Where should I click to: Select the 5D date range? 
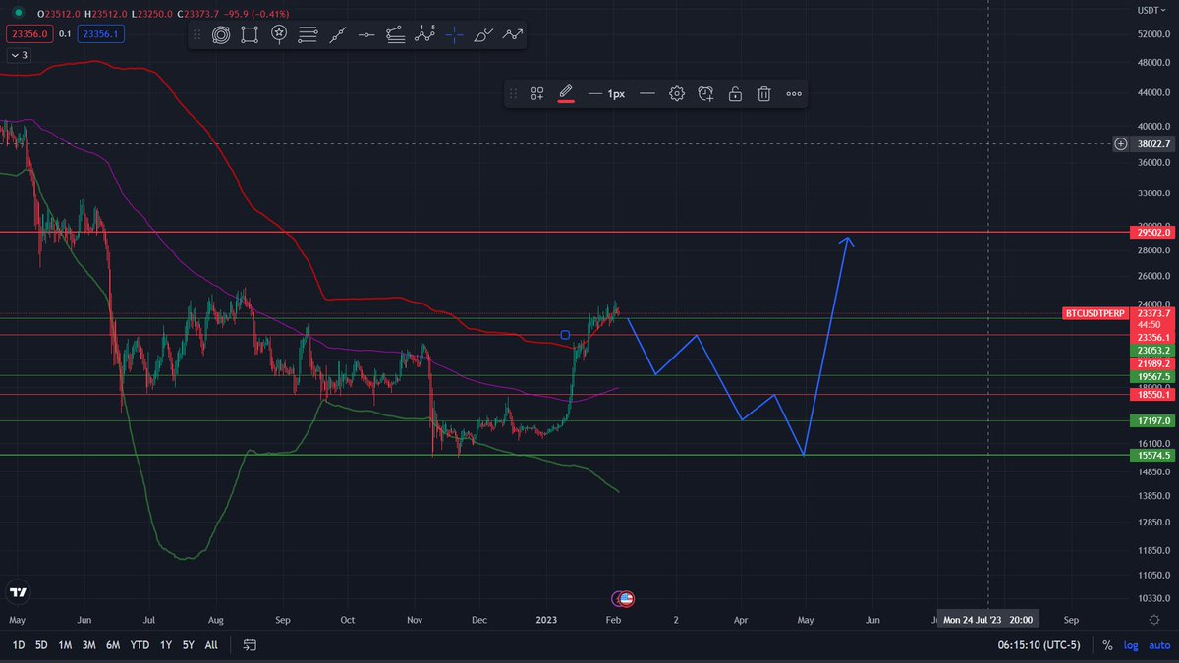pyautogui.click(x=41, y=645)
